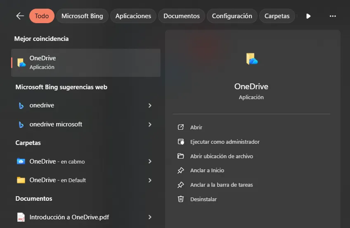Screen dimensions: 350x228
Task: Expand chevron for OneDrive en cabmo
Action: click(x=150, y=161)
